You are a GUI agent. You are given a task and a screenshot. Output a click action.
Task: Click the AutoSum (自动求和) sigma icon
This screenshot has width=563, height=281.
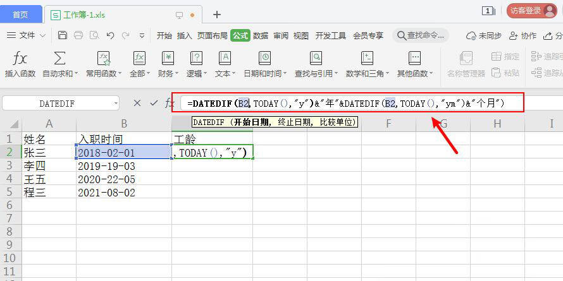coord(59,58)
